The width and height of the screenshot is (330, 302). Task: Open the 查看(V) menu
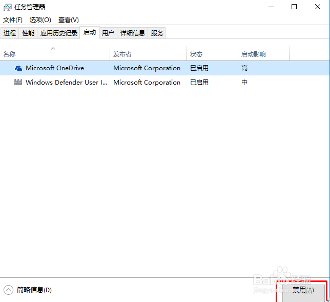(68, 20)
